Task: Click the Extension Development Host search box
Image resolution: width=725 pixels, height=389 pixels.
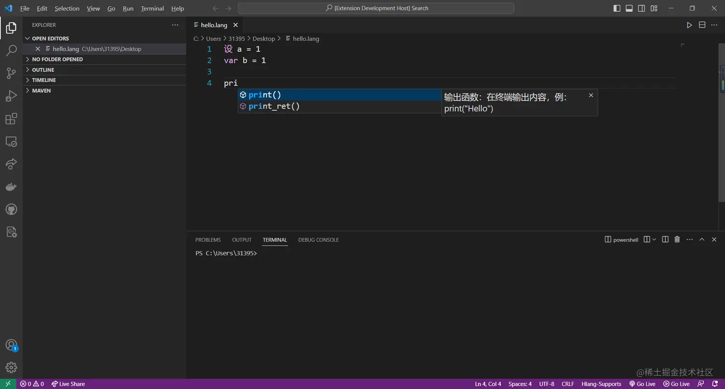Action: point(376,8)
